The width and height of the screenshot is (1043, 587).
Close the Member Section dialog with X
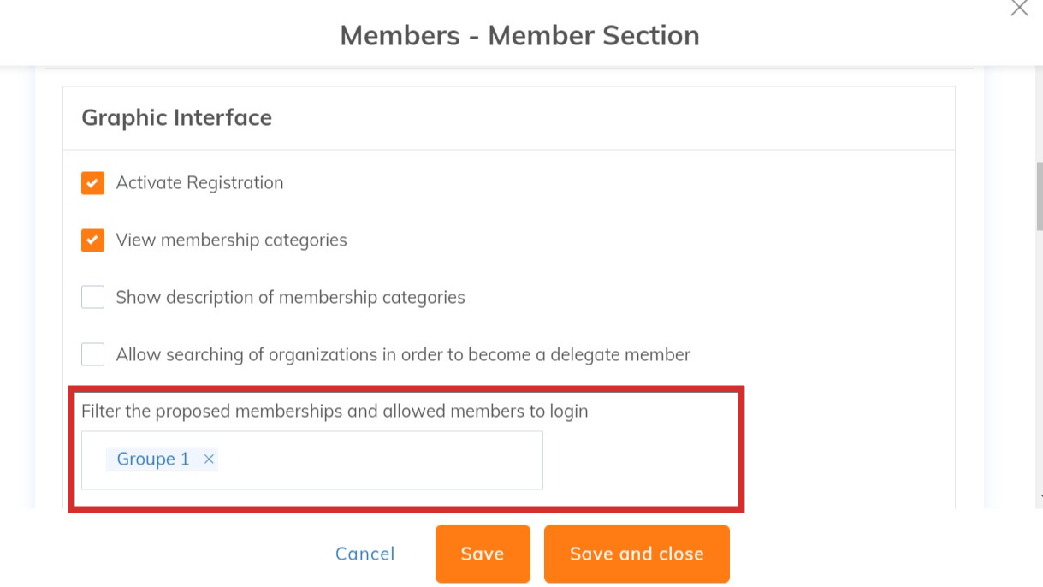coord(1019,9)
